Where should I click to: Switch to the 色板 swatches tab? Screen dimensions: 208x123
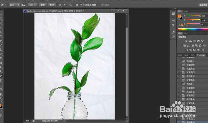point(186,11)
